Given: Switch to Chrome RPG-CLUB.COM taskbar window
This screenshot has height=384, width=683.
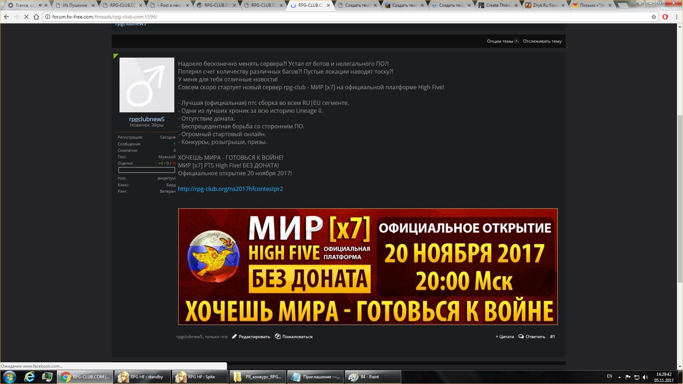Looking at the screenshot, I should (x=85, y=377).
